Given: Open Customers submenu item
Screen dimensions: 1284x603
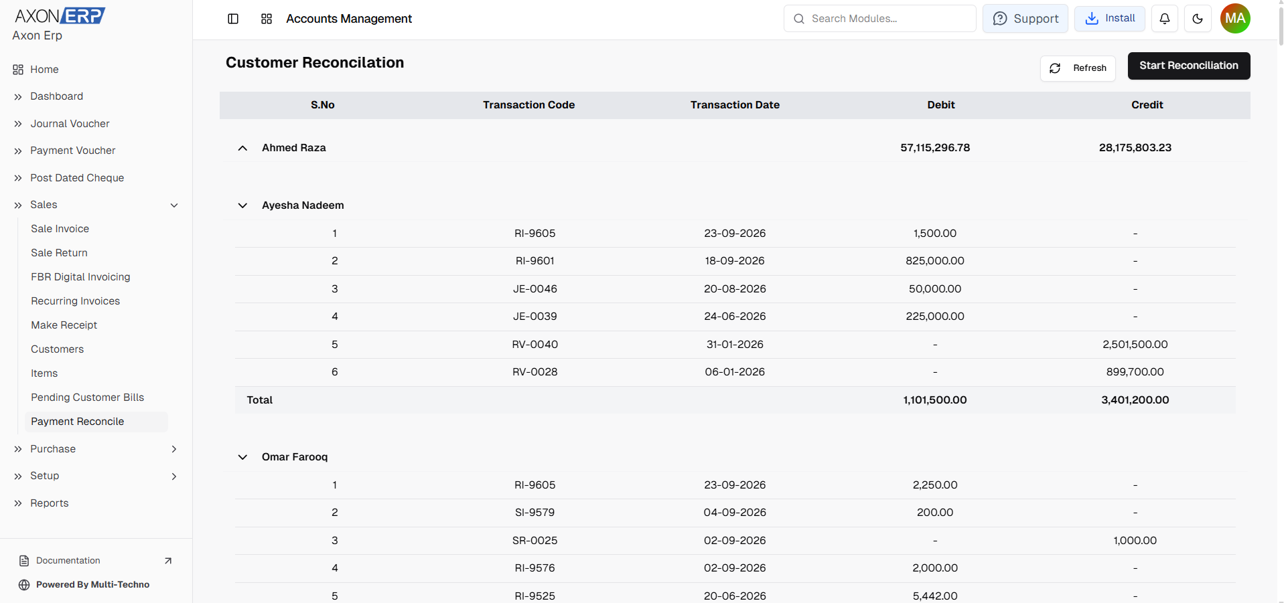Looking at the screenshot, I should pyautogui.click(x=57, y=349).
